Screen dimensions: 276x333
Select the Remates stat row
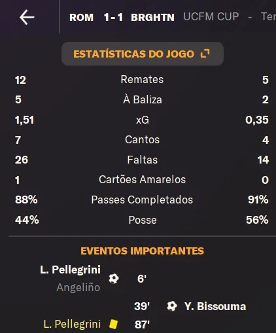[x=142, y=80]
